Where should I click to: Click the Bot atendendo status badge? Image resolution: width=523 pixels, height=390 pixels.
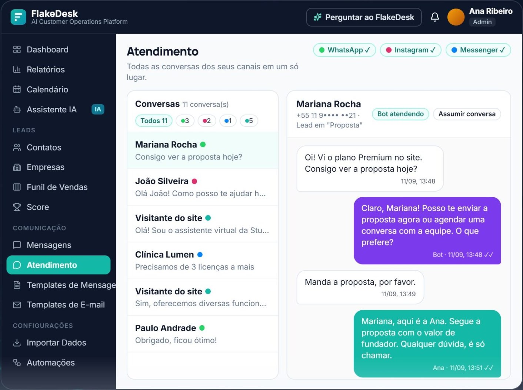(x=400, y=114)
